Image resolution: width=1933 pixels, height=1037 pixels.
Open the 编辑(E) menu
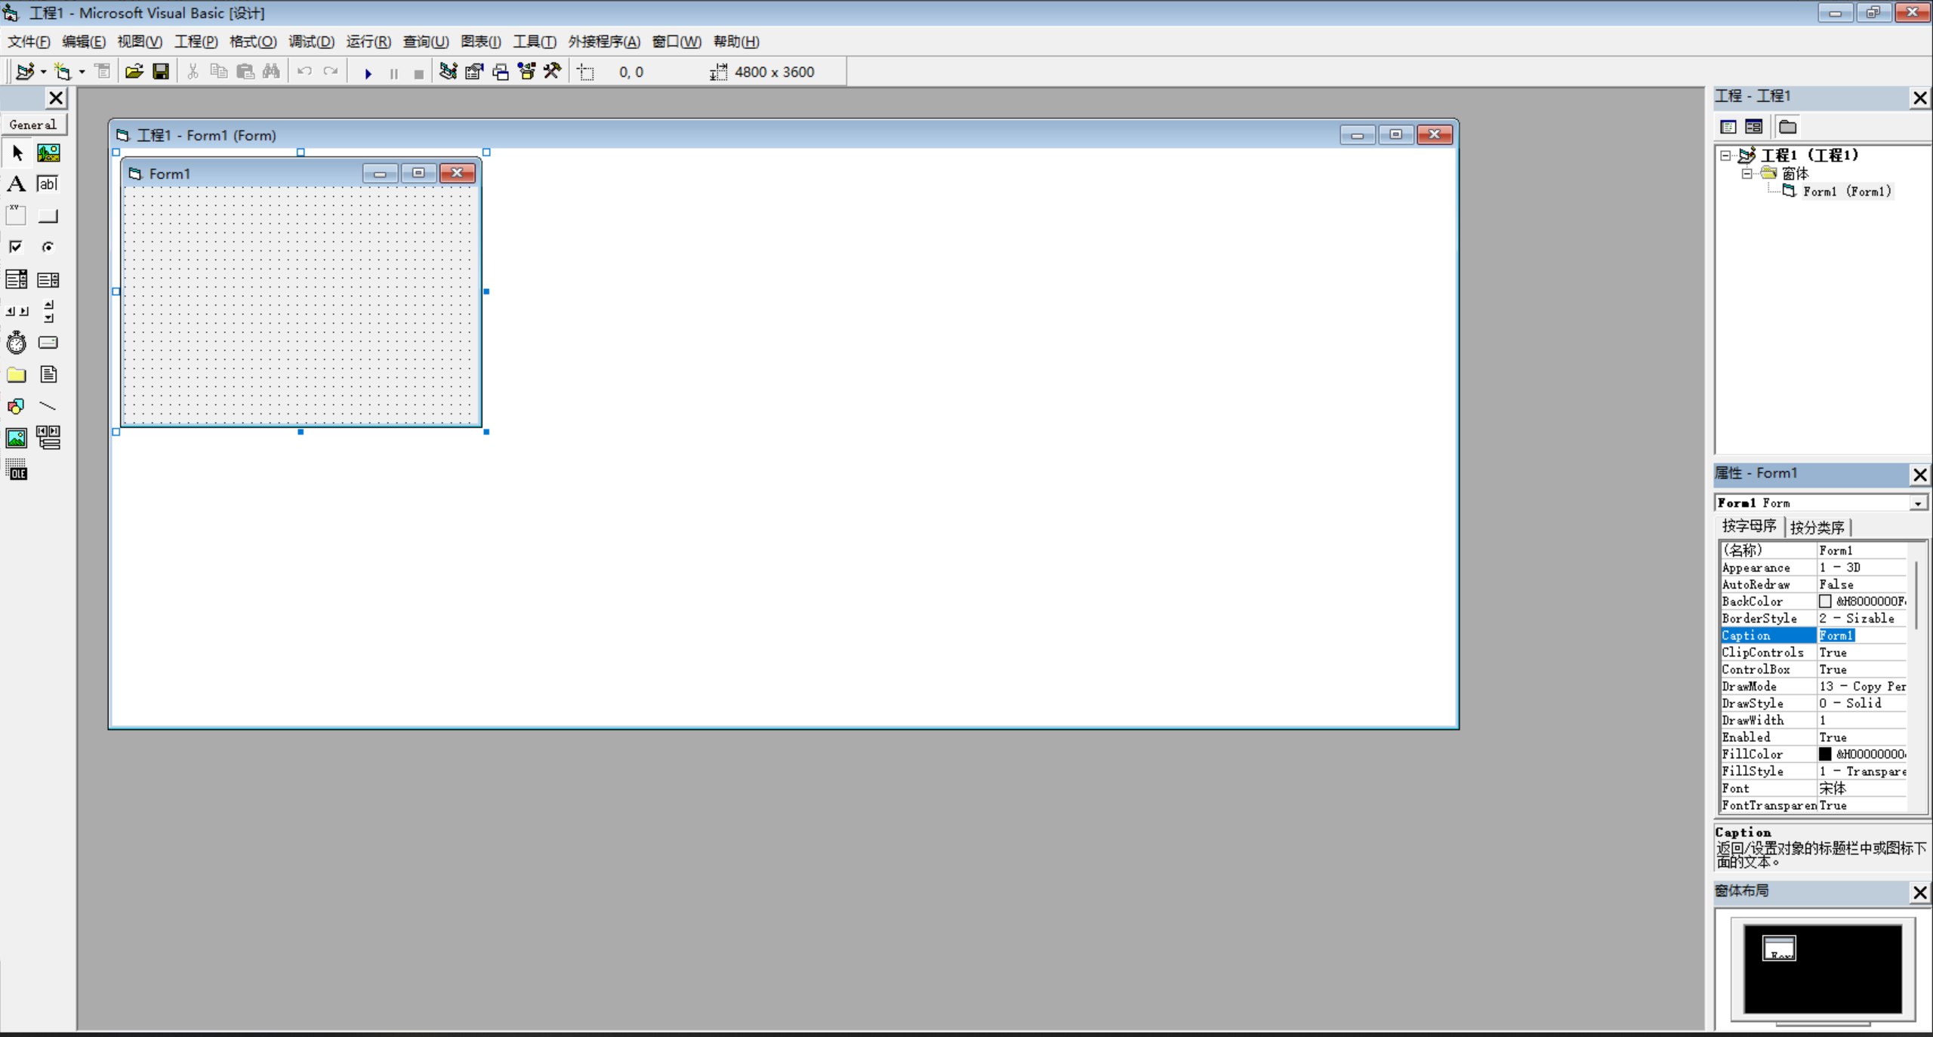tap(84, 42)
